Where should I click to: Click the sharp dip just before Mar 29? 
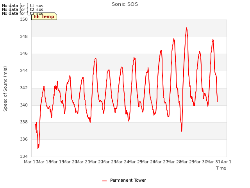click(182, 131)
